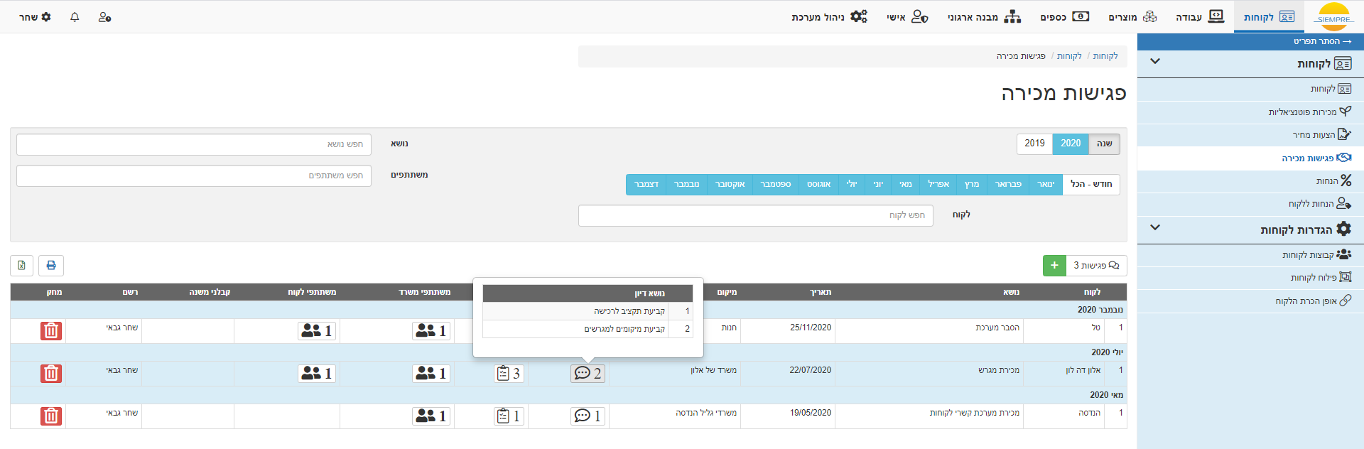Open פילוח לקוחות in the sidebar
This screenshot has width=1364, height=449.
click(x=1250, y=278)
